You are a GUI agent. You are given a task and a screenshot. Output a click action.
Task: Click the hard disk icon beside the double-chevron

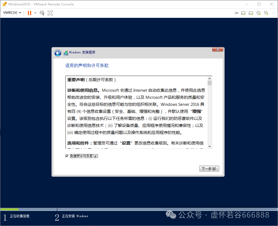pos(243,13)
